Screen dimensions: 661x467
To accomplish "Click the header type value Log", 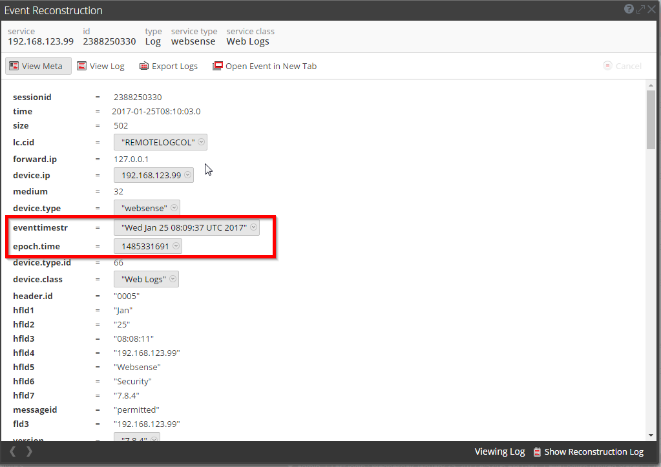I will (x=152, y=42).
